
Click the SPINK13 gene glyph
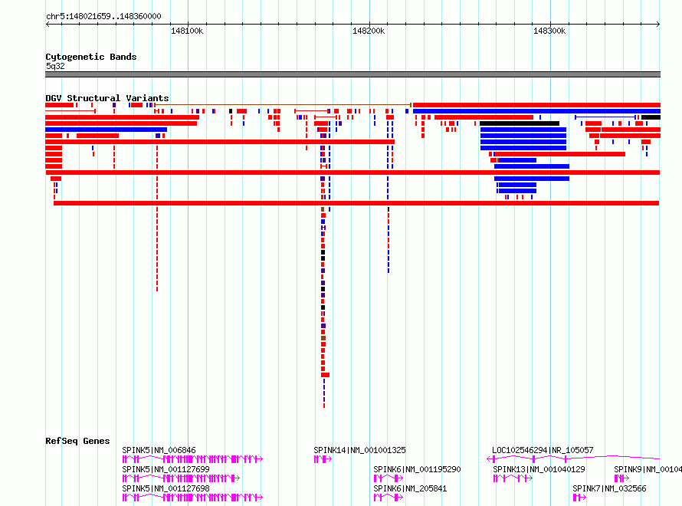point(513,478)
